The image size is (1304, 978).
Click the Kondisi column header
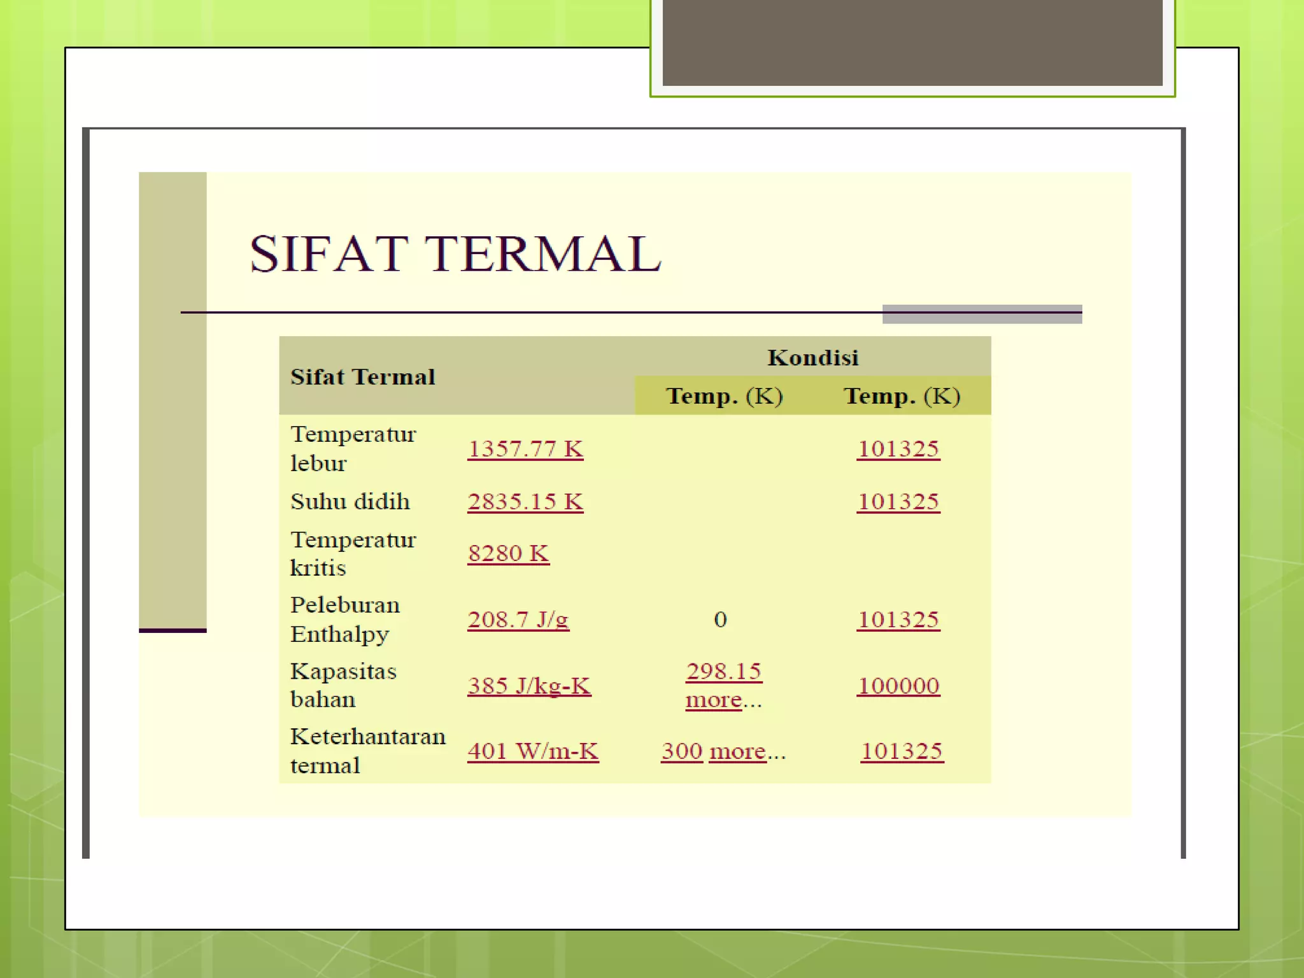pyautogui.click(x=813, y=357)
